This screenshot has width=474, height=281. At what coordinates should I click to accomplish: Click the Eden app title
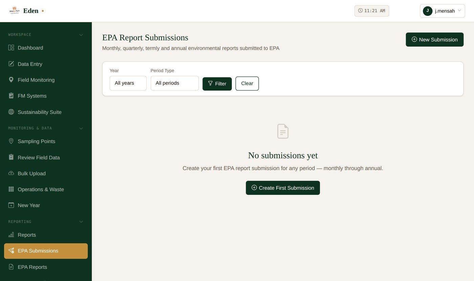31,11
